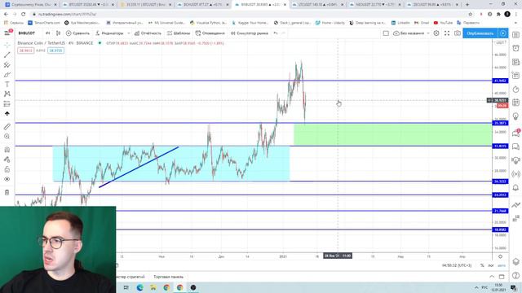
Task: Switch to the BTCUSDT browser tab
Action: (x=89, y=5)
